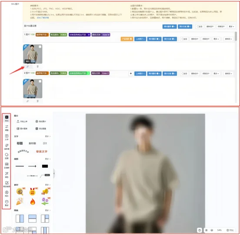Open the Adjust (调整) tool in sidebar

tap(7, 128)
